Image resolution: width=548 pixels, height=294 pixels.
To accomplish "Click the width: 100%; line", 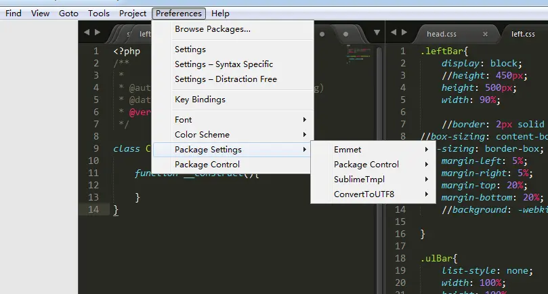I will [x=473, y=282].
